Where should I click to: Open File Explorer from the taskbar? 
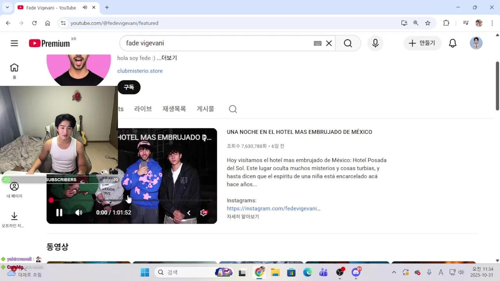coord(275,272)
